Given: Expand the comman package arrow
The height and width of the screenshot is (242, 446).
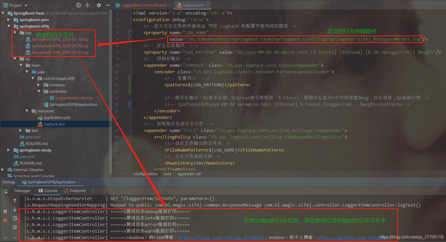Looking at the screenshot, I should tap(39, 85).
